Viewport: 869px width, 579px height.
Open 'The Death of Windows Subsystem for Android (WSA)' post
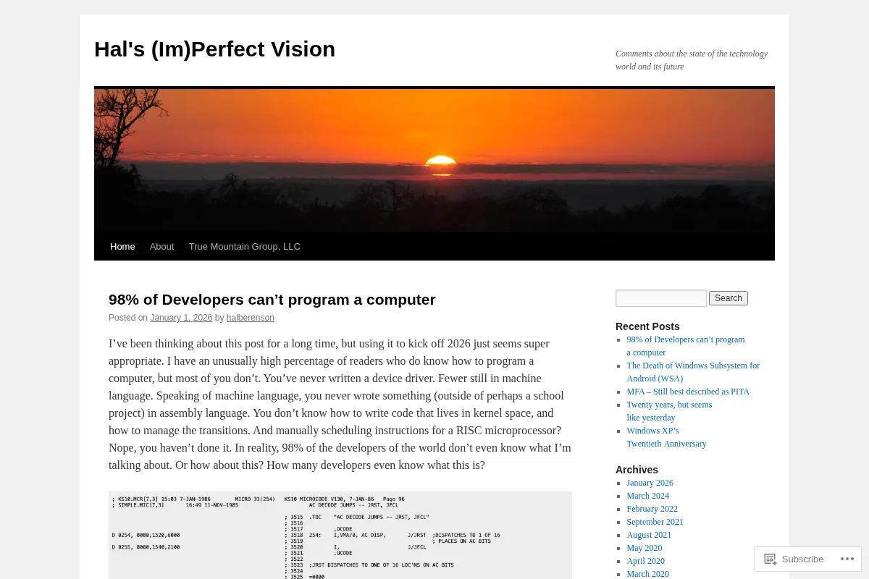pos(693,372)
